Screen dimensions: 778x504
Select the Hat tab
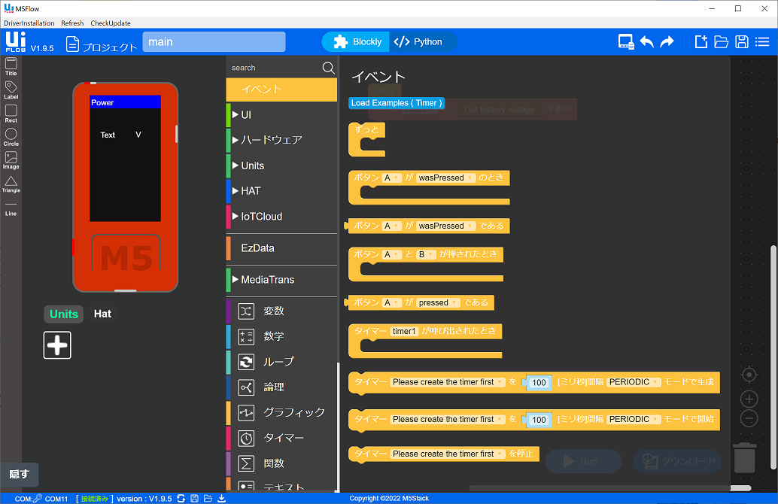click(x=103, y=314)
